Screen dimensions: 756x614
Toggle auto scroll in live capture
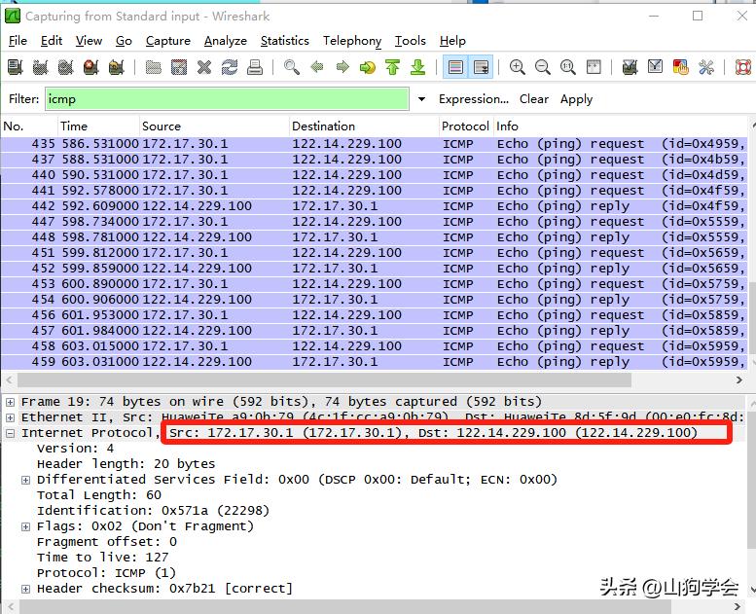[x=481, y=67]
